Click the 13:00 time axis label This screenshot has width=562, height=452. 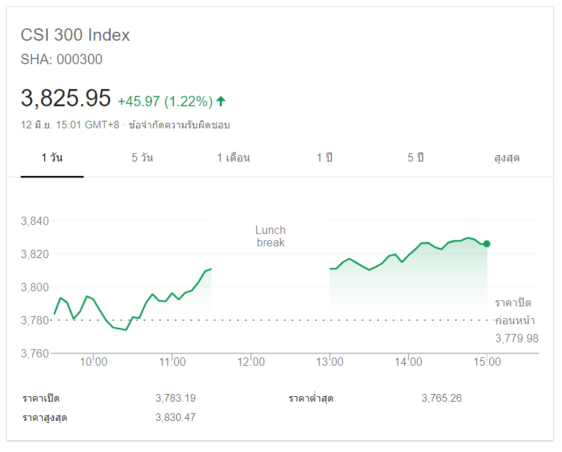[x=330, y=362]
